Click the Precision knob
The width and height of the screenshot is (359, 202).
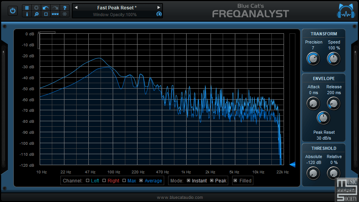[x=313, y=58]
